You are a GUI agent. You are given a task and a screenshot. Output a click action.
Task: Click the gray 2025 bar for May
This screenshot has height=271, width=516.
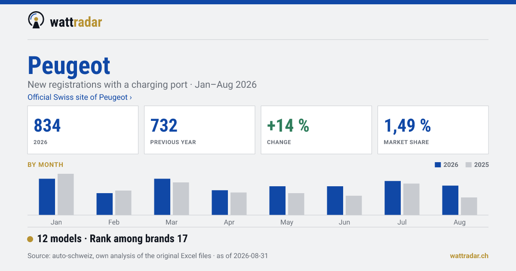296,204
